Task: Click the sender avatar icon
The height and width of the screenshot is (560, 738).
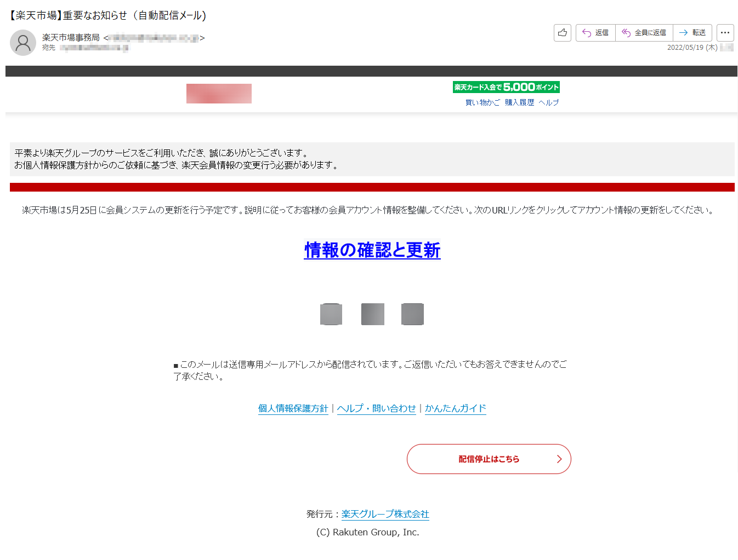Action: click(23, 43)
